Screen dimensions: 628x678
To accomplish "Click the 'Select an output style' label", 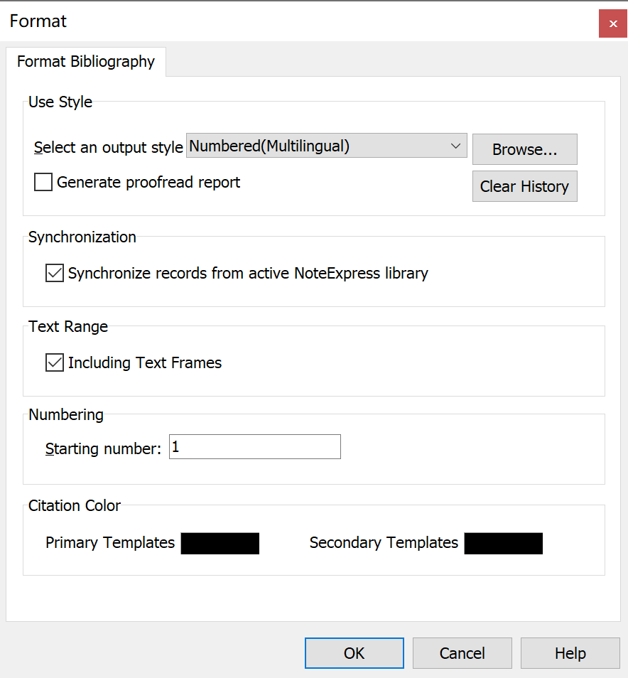I will click(109, 148).
